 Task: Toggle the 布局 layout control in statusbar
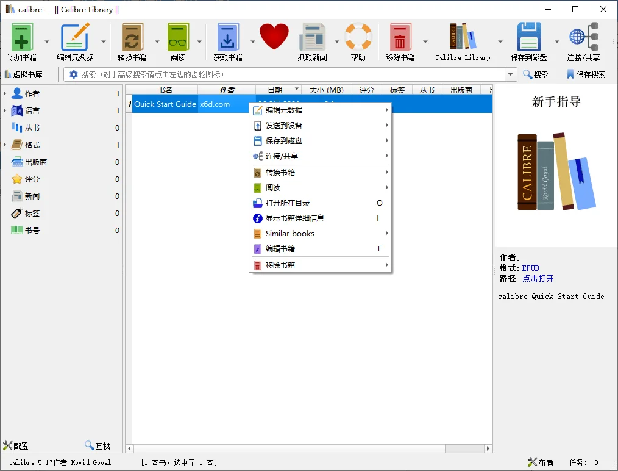pyautogui.click(x=539, y=462)
